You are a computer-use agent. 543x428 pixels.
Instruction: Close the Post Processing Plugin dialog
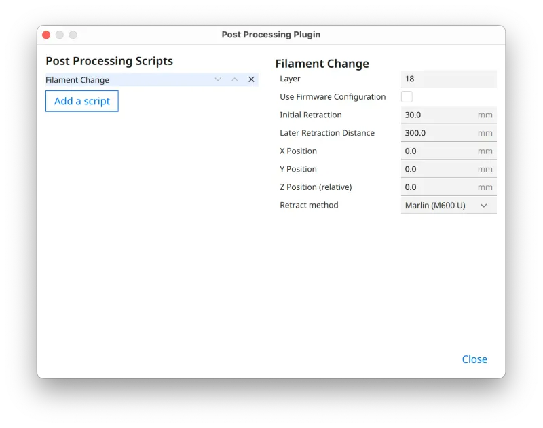click(474, 359)
